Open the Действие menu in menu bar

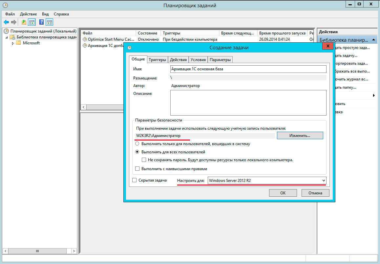[28, 14]
